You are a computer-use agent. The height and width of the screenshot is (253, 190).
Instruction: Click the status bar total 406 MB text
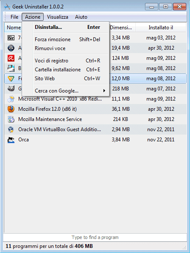[x=84, y=246]
